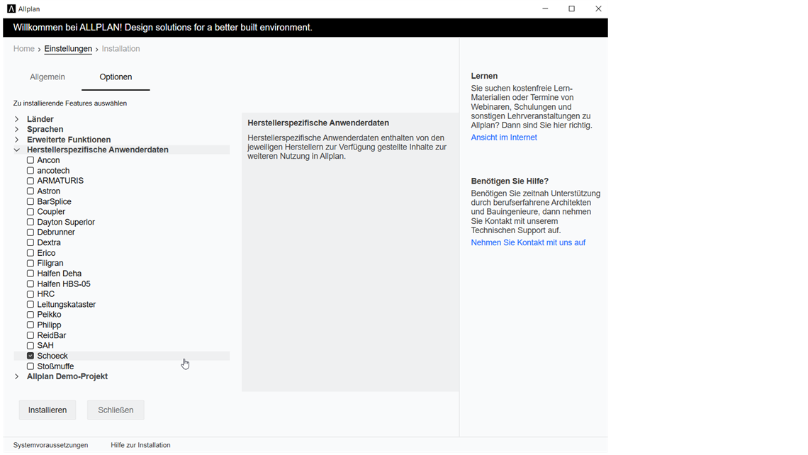Click the Allplan logo icon in title bar
808x455 pixels.
[11, 9]
